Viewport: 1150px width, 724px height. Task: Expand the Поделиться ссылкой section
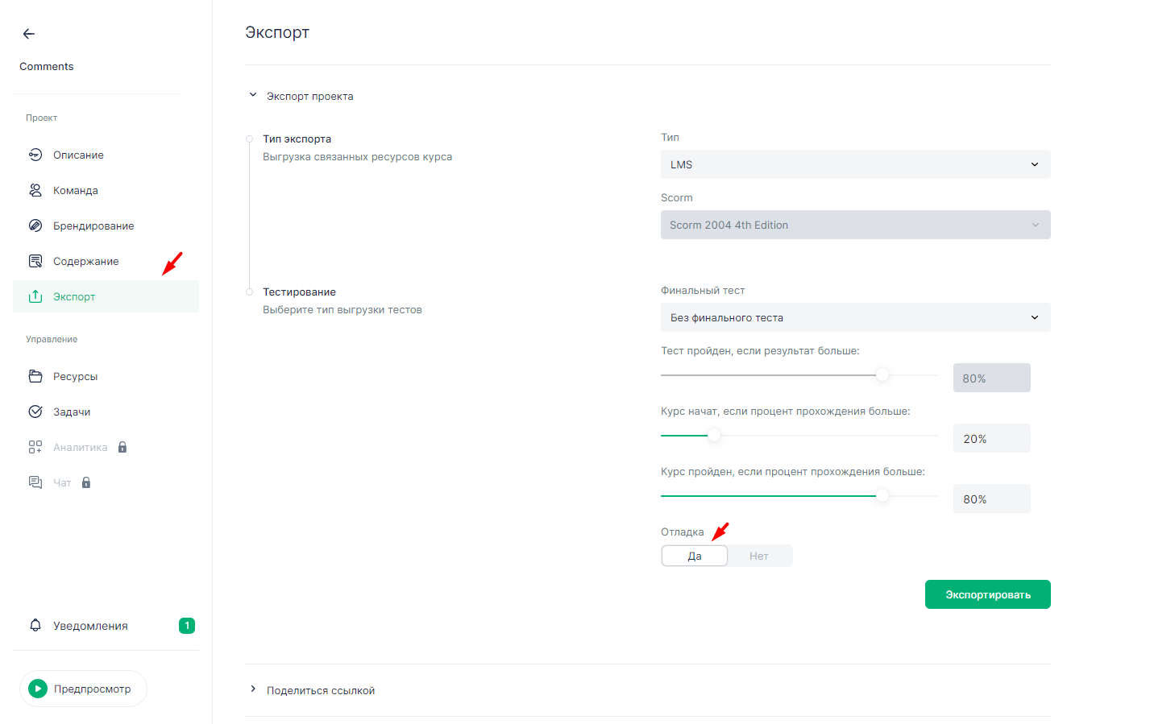point(253,689)
